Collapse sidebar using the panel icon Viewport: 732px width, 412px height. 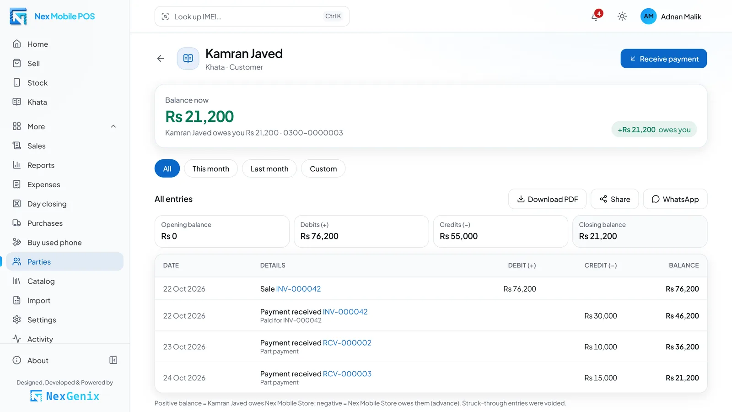tap(113, 360)
